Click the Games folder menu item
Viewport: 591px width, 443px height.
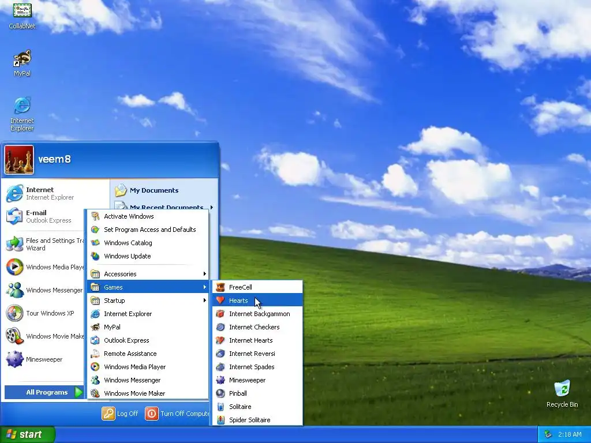tap(148, 287)
